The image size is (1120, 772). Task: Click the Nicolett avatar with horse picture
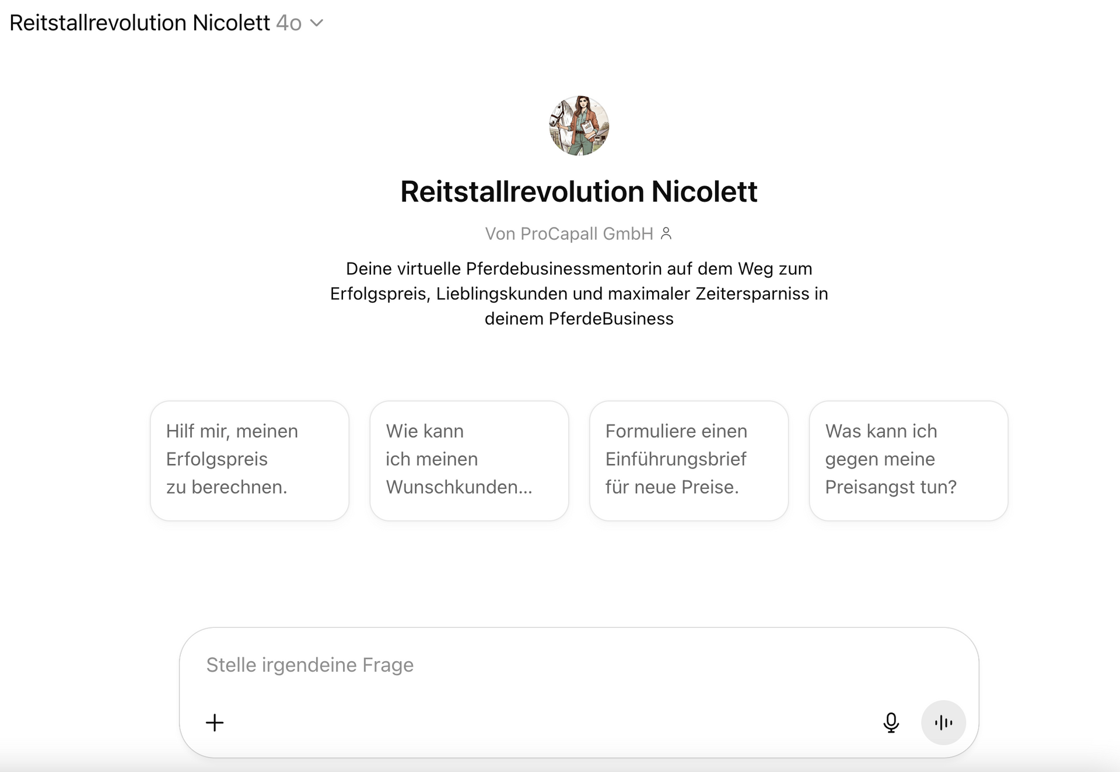coord(579,125)
